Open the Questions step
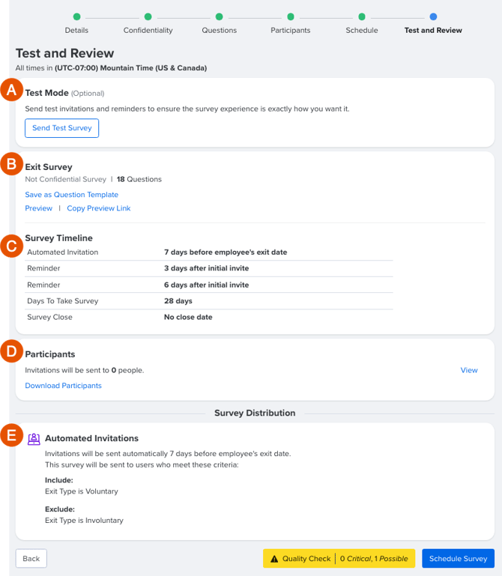This screenshot has height=576, width=502. 219,30
